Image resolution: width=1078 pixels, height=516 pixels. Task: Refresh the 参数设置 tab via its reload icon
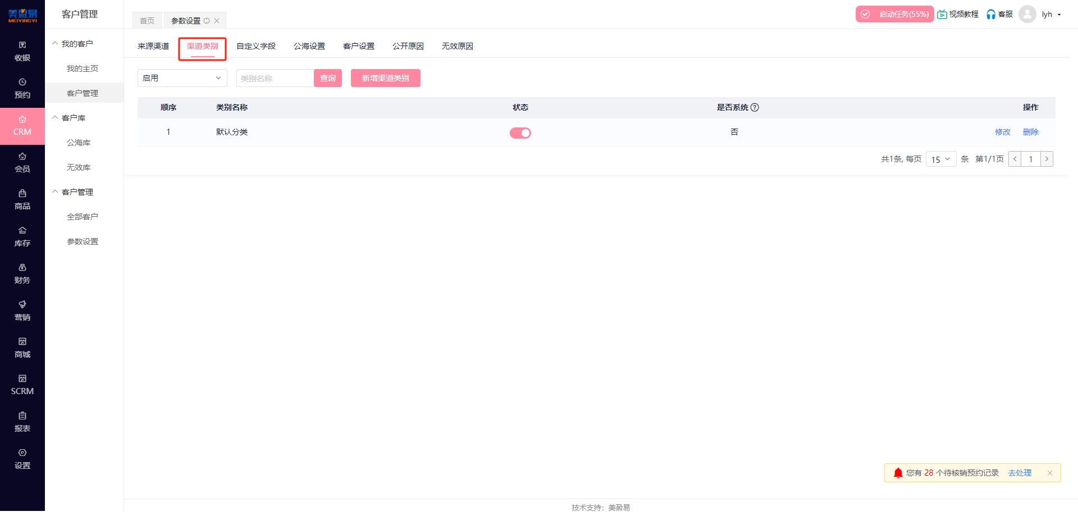click(x=207, y=21)
